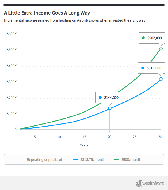Image resolution: width=168 pixels, height=190 pixels.
Task: Click year 15 on the x-axis
Action: point(84,137)
